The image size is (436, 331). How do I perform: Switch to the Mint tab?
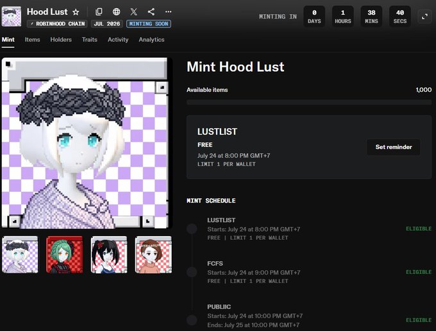[x=8, y=40]
